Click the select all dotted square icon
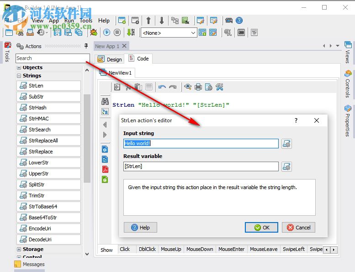This screenshot has height=272, width=355. [x=149, y=87]
